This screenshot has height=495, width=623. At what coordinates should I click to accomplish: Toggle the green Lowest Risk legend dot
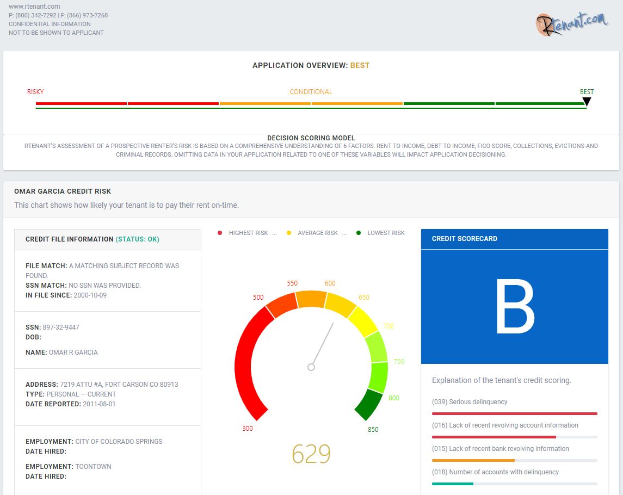359,233
